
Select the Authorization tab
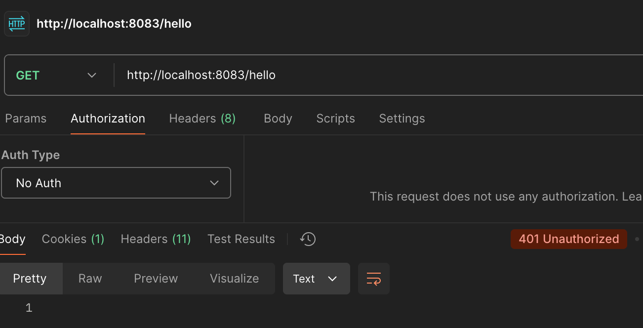tap(108, 119)
